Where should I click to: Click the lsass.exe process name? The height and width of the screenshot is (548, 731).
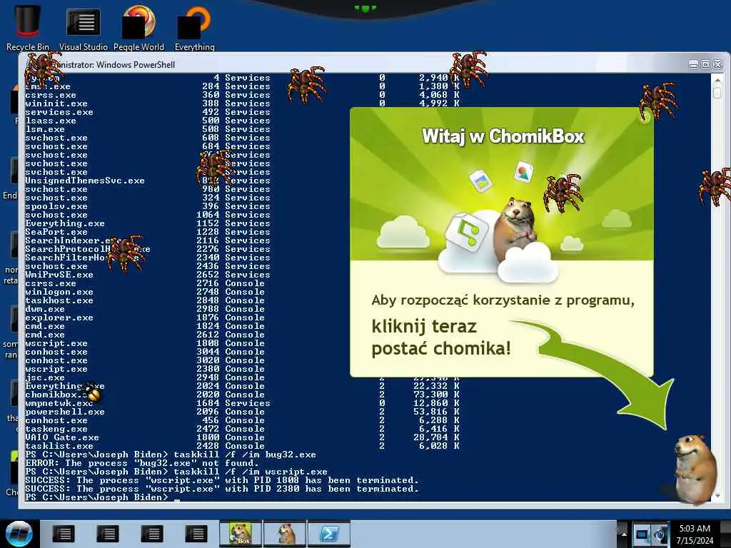tap(51, 121)
